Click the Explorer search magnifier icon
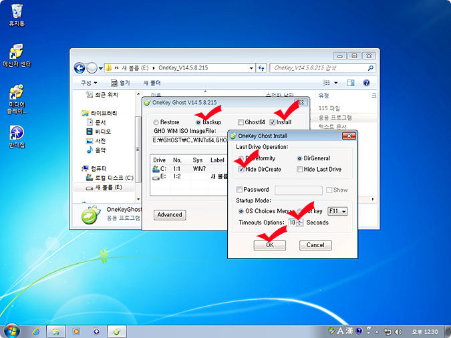The width and height of the screenshot is (451, 338). click(370, 68)
